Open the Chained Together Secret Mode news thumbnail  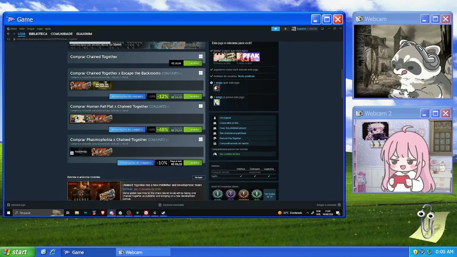click(x=94, y=191)
